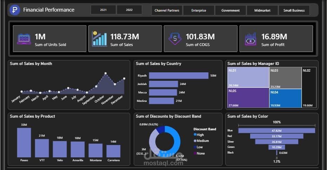
Task: Click the Red funnel bar 33.17M
Action: coord(277,136)
